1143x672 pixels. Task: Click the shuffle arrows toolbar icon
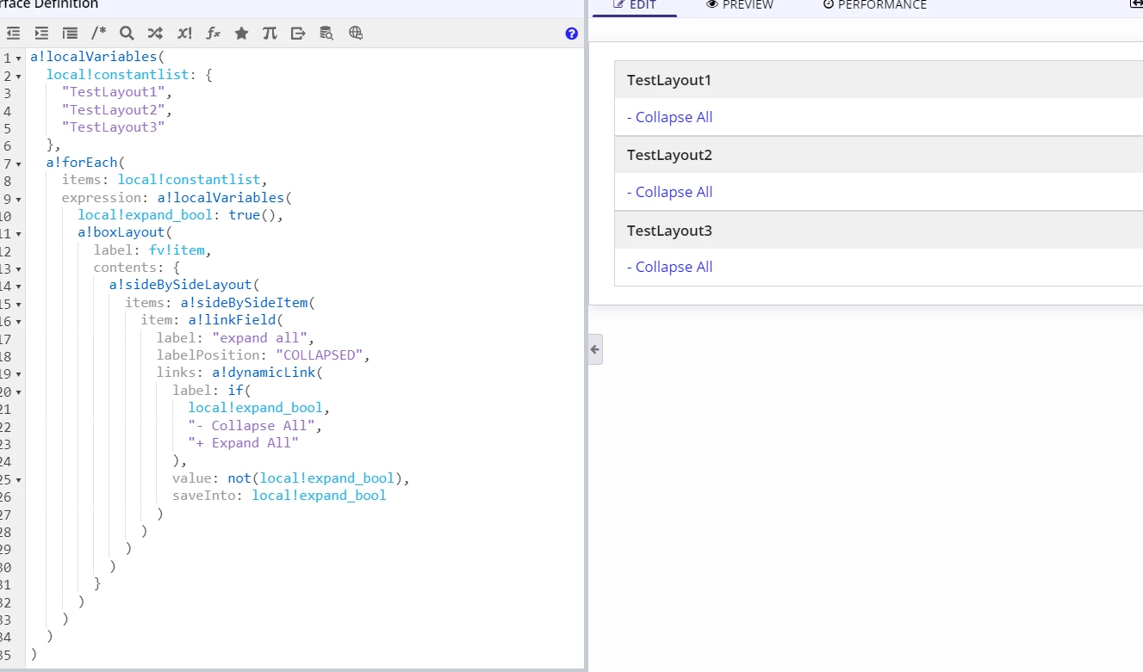tap(155, 34)
